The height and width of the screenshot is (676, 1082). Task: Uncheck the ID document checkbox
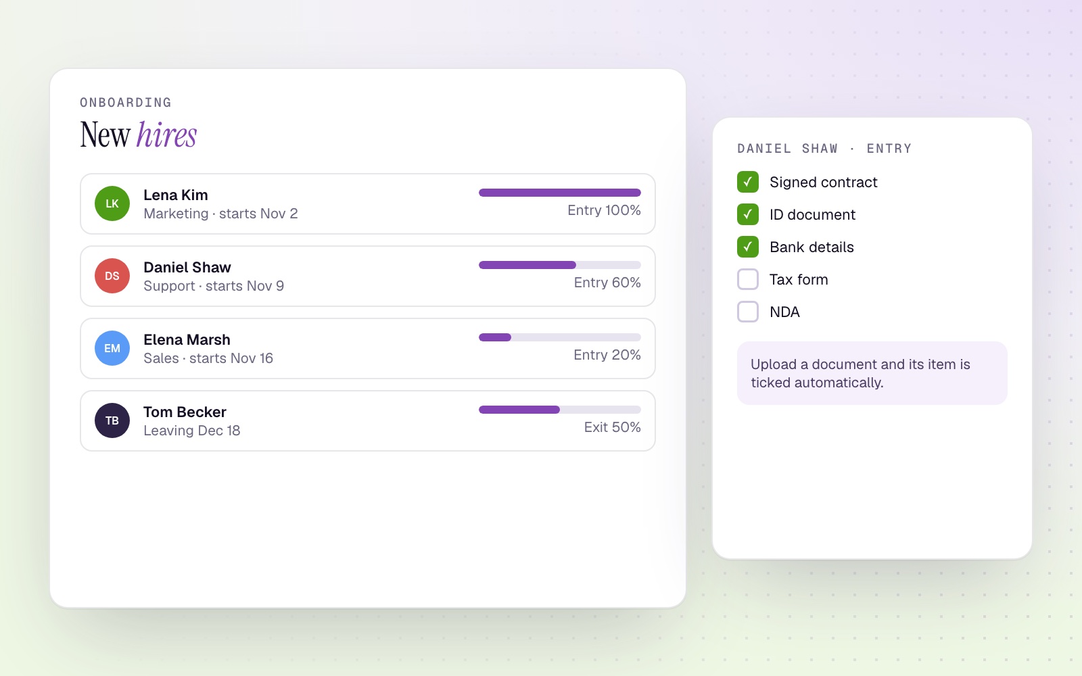tap(748, 214)
